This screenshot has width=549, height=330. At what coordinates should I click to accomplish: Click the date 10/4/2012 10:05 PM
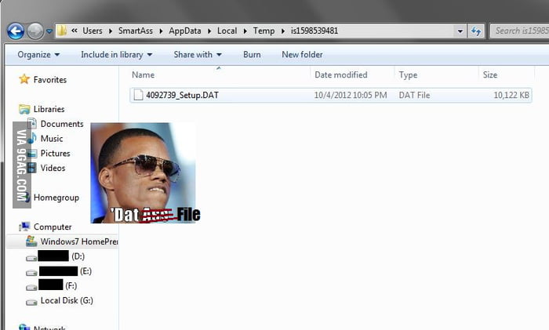tap(351, 95)
